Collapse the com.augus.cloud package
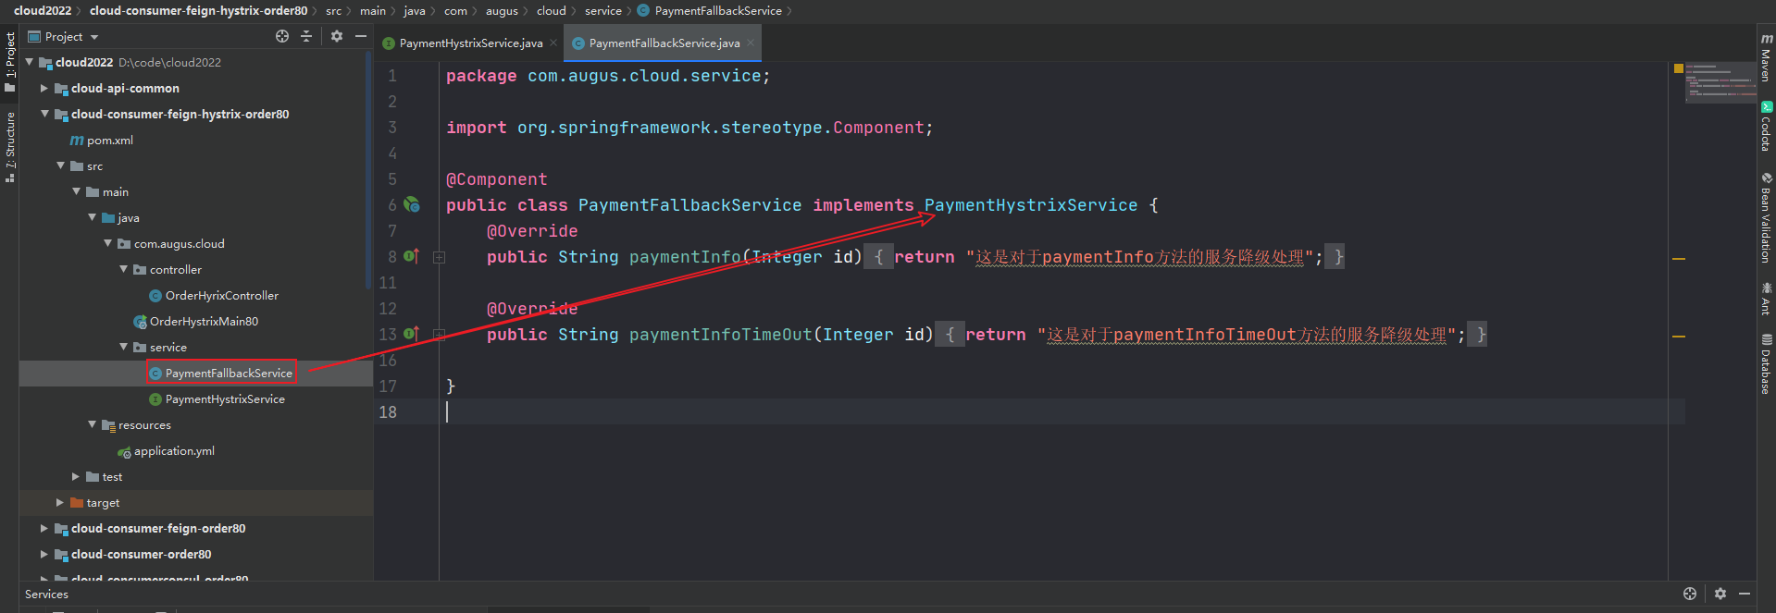 108,243
